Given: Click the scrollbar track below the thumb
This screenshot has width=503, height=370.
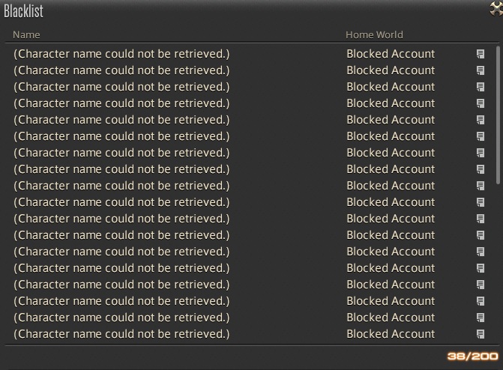Looking at the screenshot, I should (499, 262).
